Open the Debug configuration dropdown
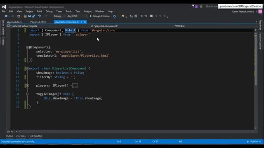Image resolution: width=264 pixels, height=148 pixels. point(59,16)
